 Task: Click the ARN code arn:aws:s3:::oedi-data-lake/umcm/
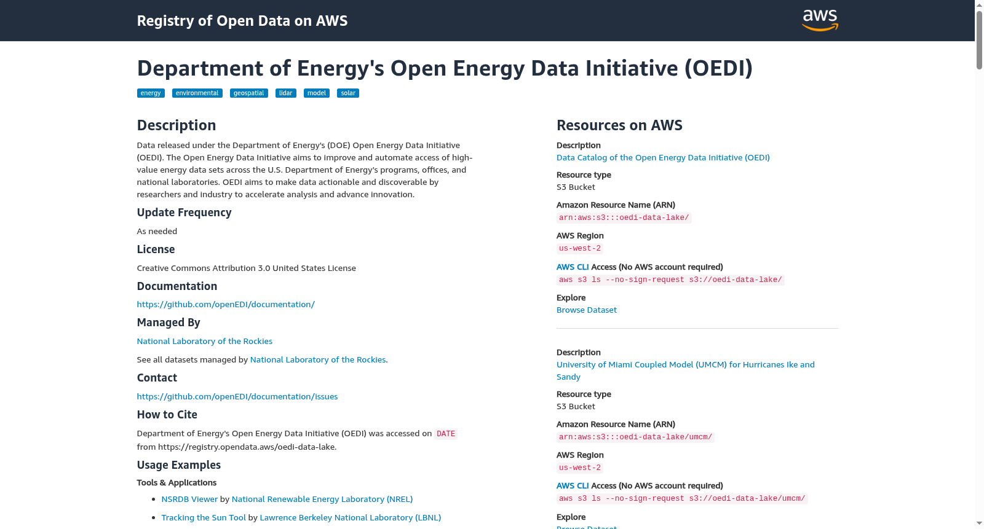pyautogui.click(x=636, y=437)
